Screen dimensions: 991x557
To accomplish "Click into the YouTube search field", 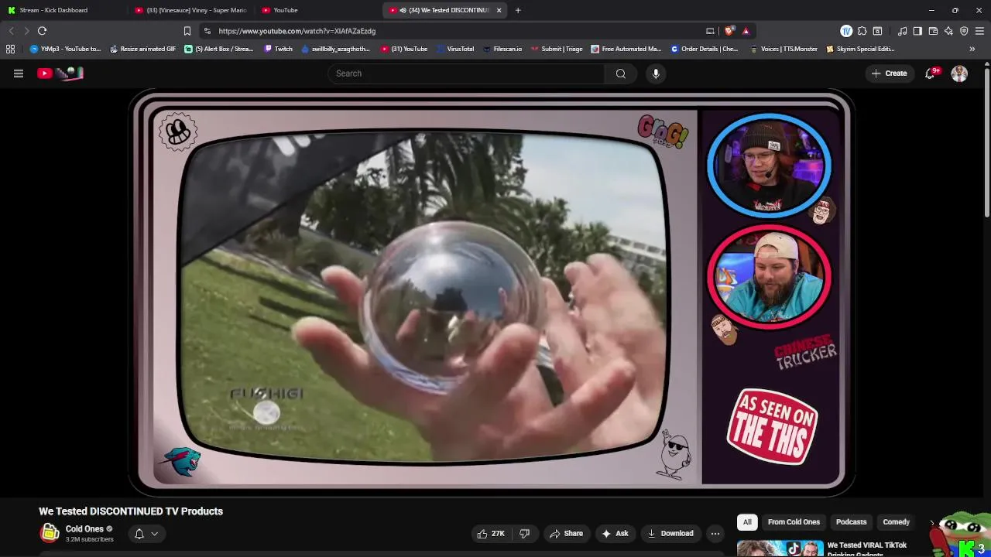I will click(467, 73).
